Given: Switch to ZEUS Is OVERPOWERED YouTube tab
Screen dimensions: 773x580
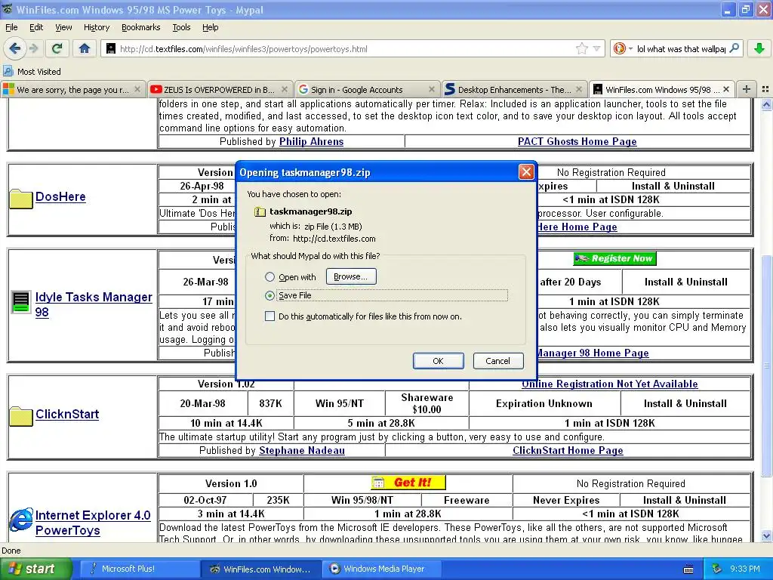Looking at the screenshot, I should [220, 89].
